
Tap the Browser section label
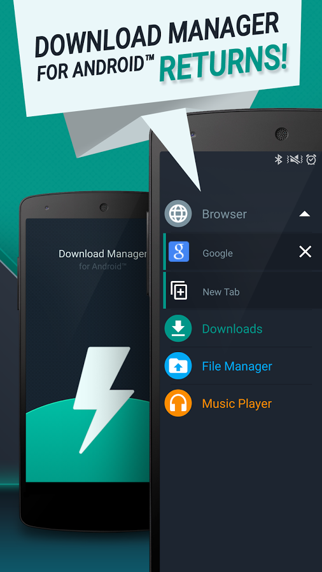click(x=225, y=214)
